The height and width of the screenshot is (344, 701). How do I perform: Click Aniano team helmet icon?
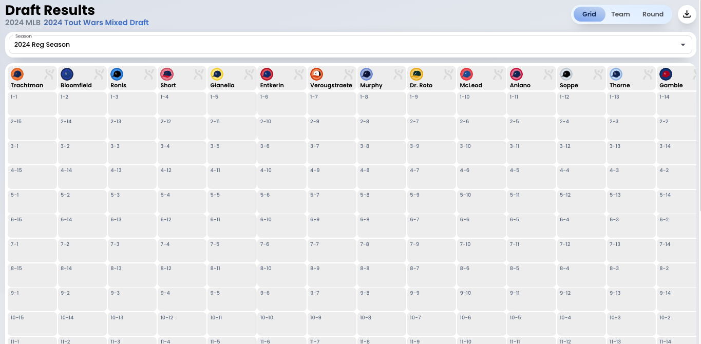516,74
